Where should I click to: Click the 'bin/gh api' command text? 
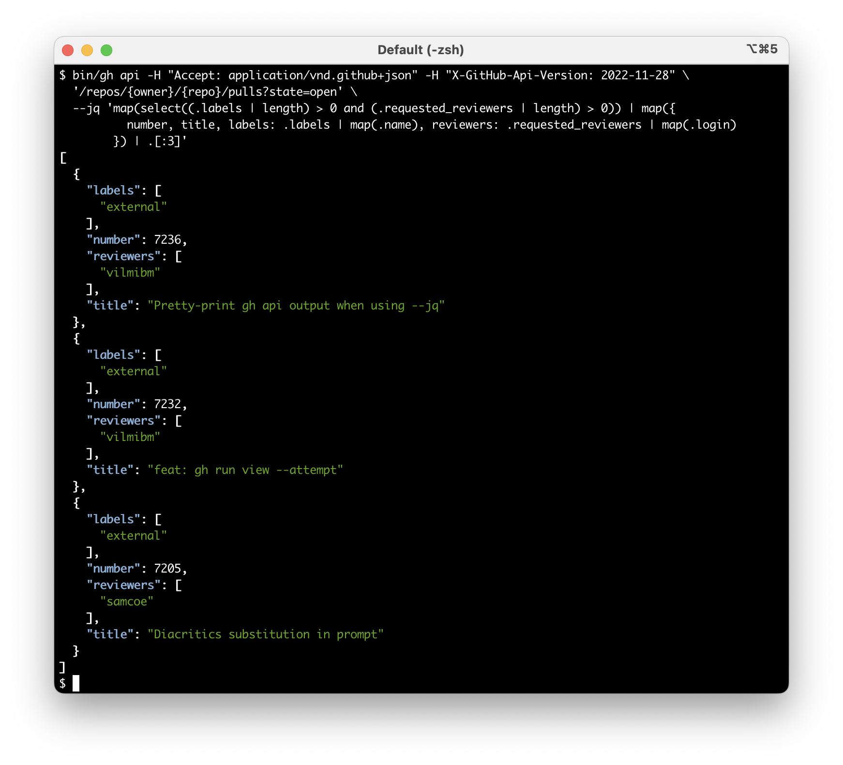(x=106, y=75)
